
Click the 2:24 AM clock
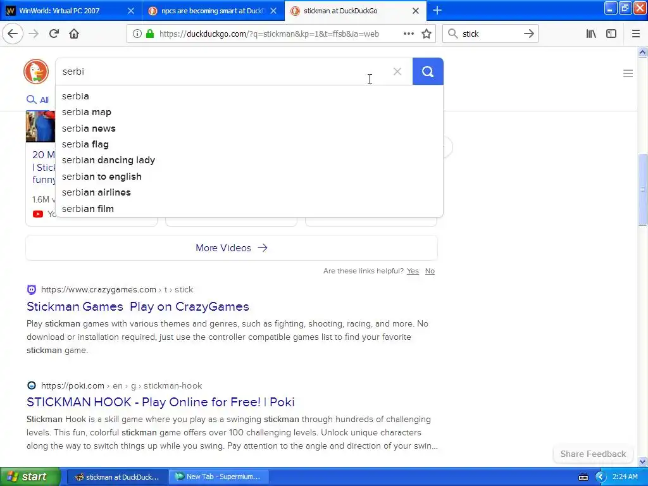click(625, 477)
